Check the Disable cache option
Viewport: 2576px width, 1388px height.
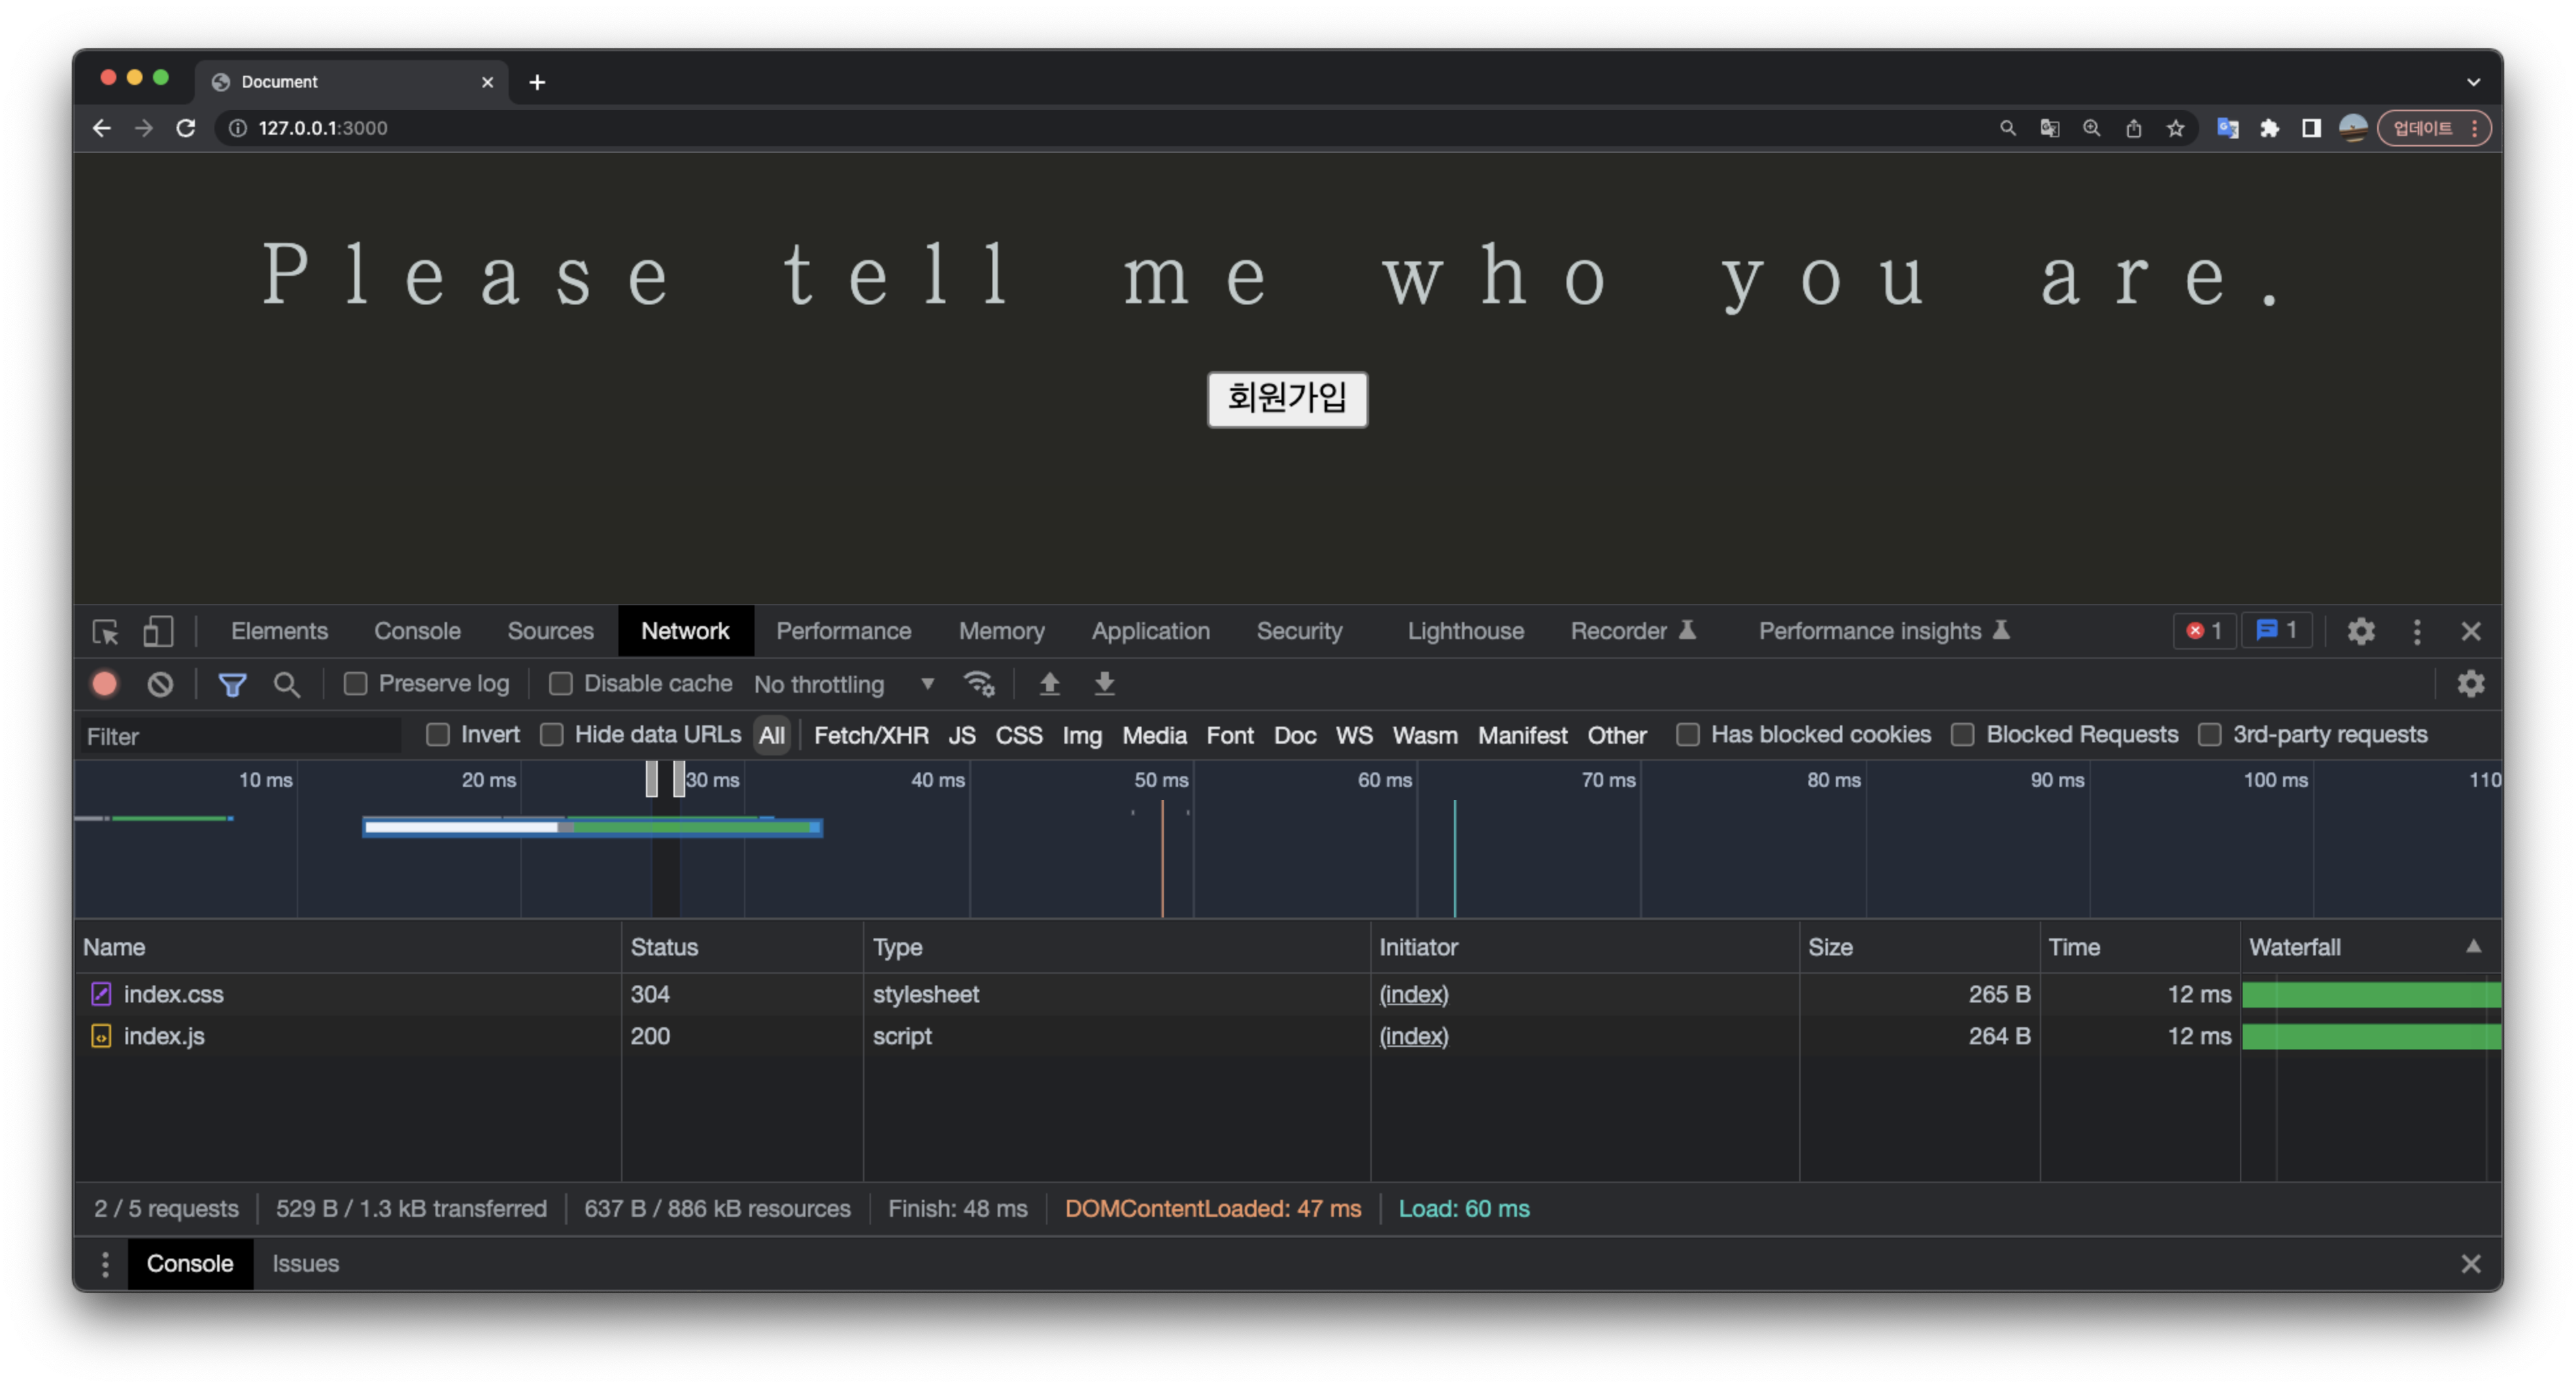pos(561,684)
